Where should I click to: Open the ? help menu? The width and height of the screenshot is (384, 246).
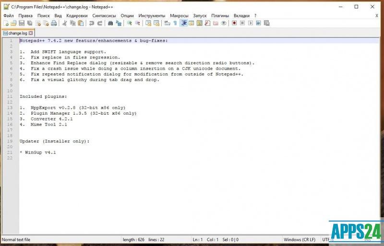coord(255,16)
